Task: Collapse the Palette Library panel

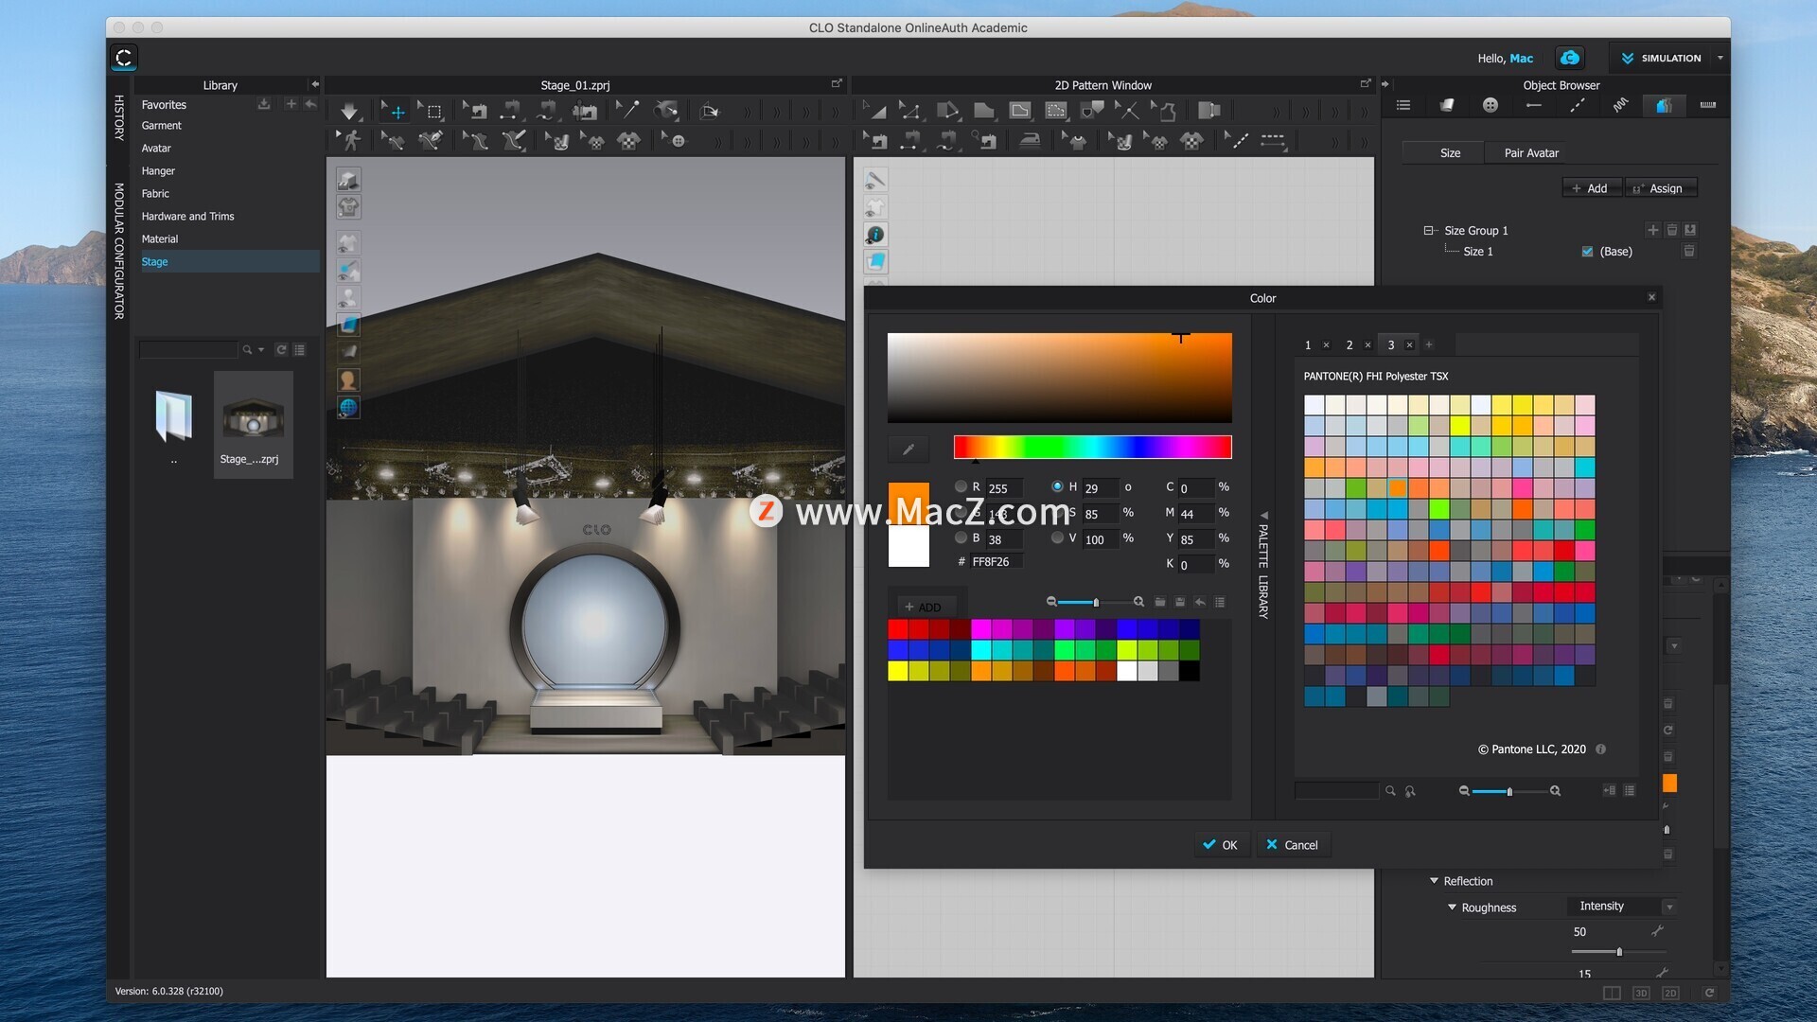Action: click(x=1263, y=516)
